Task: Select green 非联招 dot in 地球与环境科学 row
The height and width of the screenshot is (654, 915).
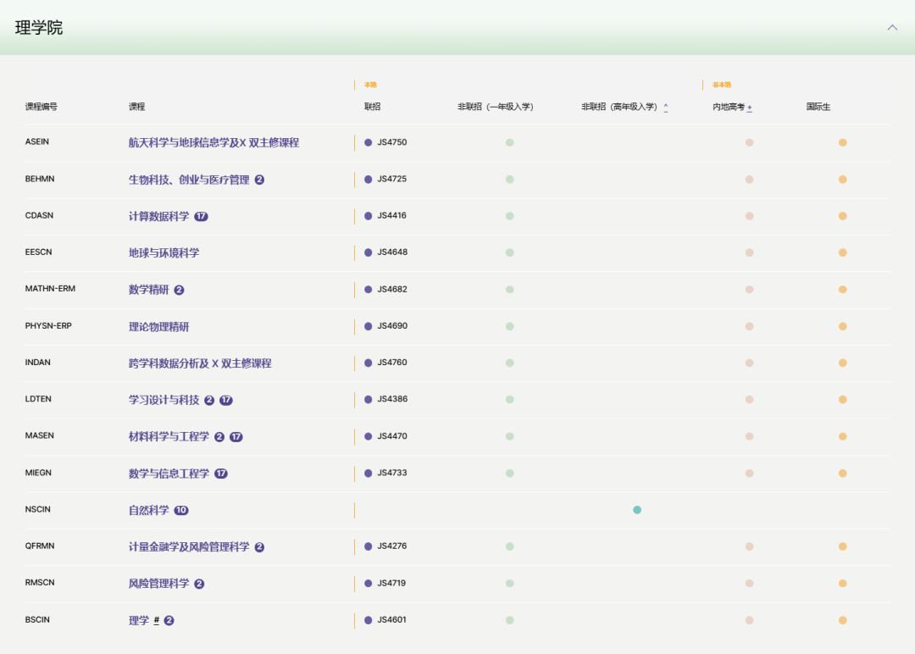Action: tap(509, 252)
